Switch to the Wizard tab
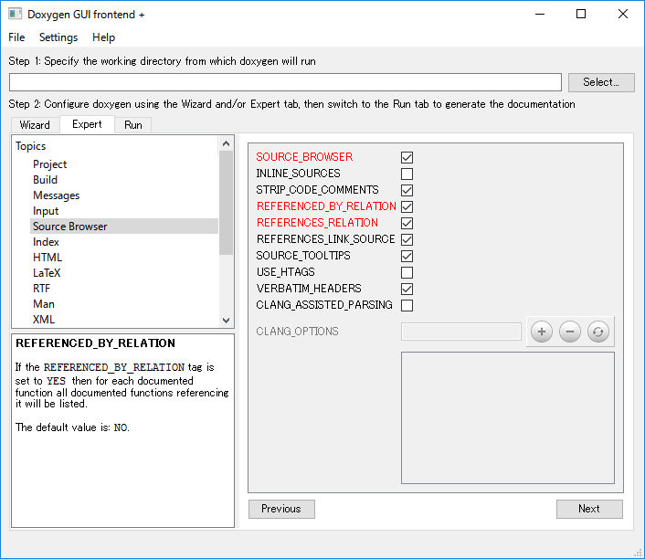This screenshot has height=559, width=645. pos(35,125)
